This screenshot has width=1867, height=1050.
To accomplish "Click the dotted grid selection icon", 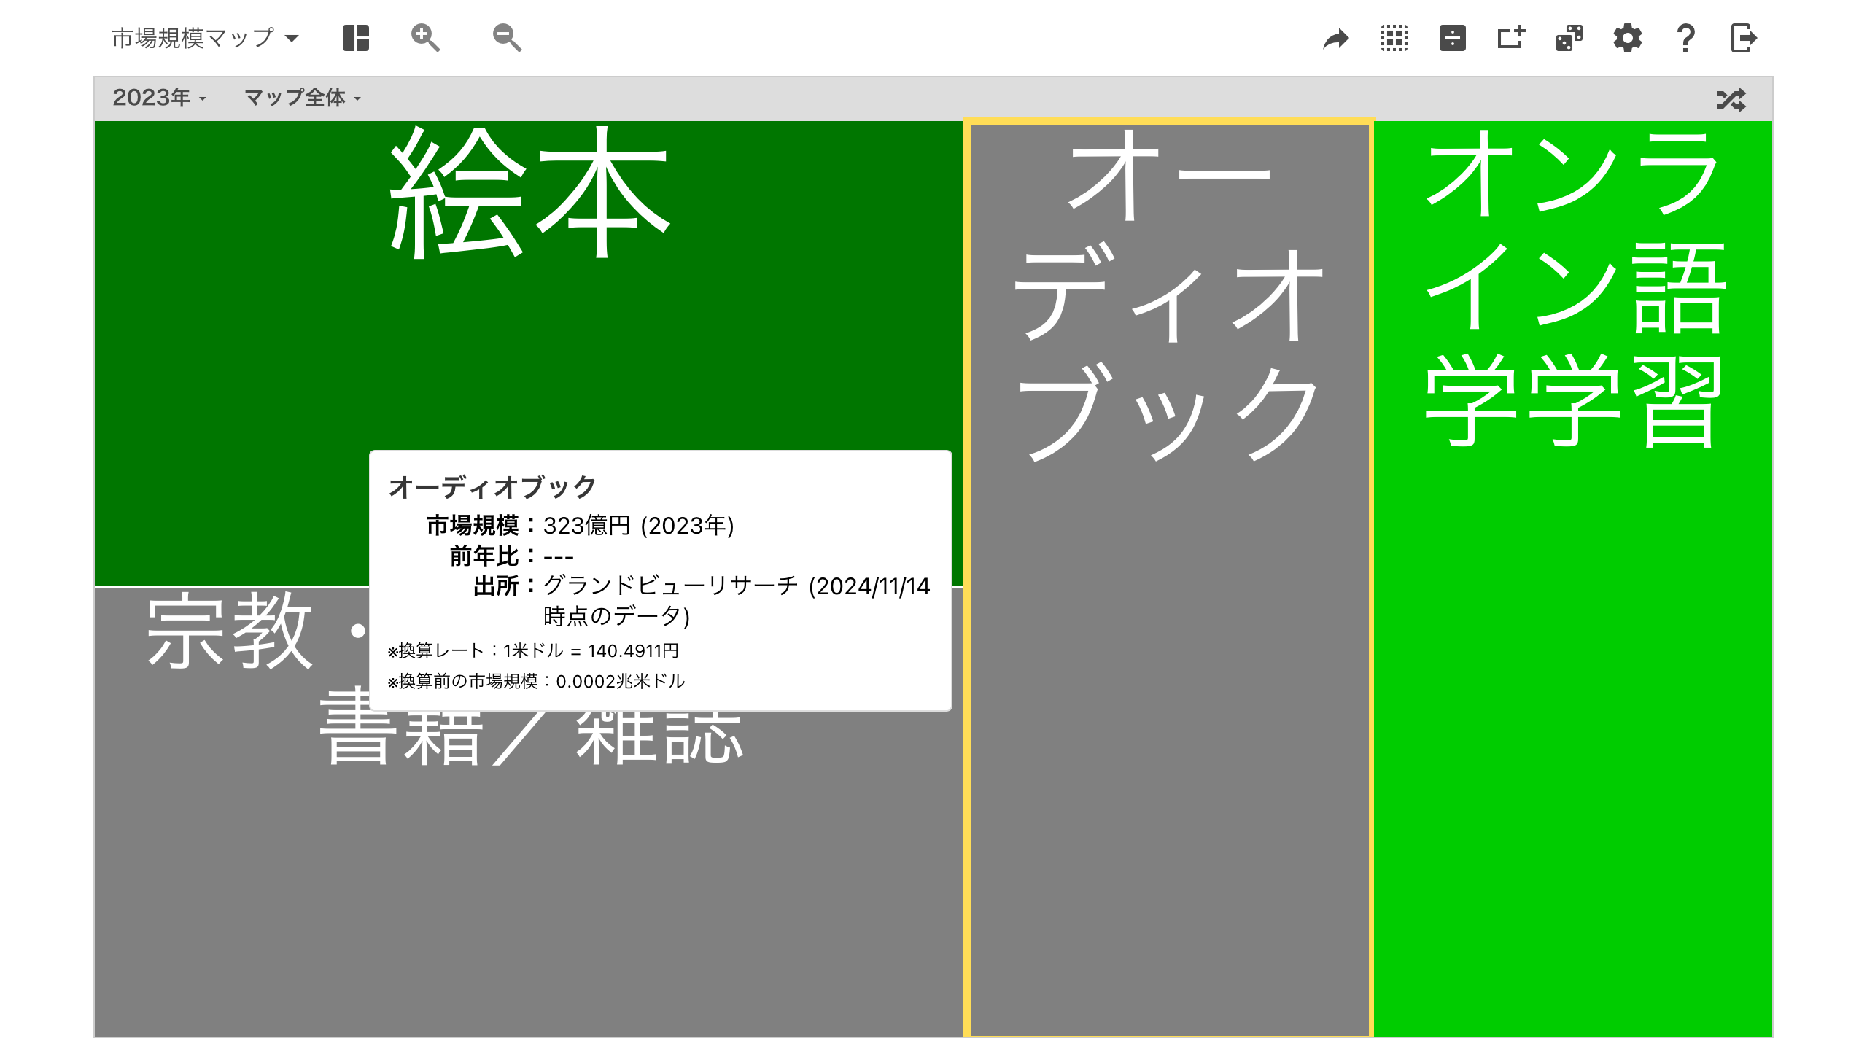I will coord(1394,38).
